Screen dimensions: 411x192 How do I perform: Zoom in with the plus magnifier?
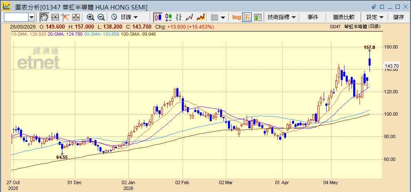pyautogui.click(x=90, y=17)
